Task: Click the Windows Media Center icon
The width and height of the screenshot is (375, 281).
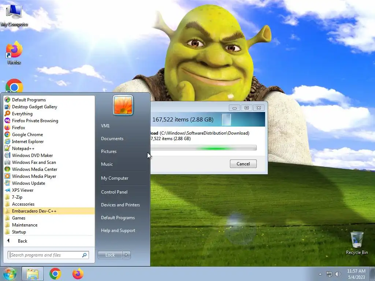Action: click(7, 169)
